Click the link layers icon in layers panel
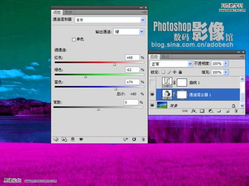249x186 pixels. click(x=185, y=111)
